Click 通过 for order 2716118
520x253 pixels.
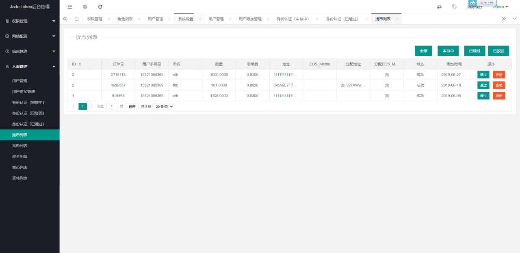(x=483, y=75)
